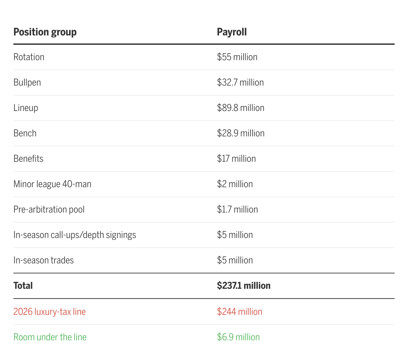This screenshot has height=363, width=408.
Task: Click the $89.8 million payroll value
Action: pos(240,108)
